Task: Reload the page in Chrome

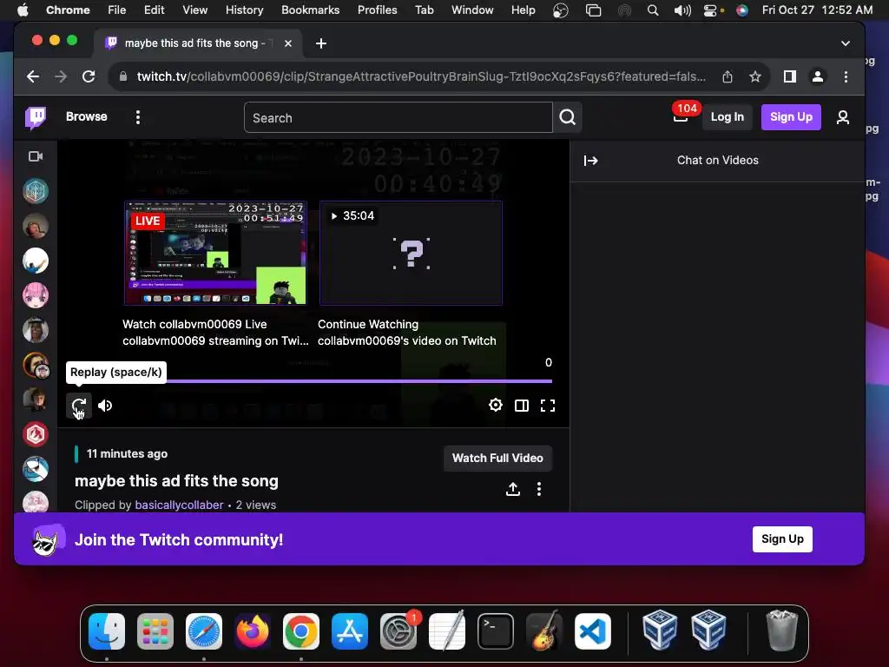Action: coord(89,76)
